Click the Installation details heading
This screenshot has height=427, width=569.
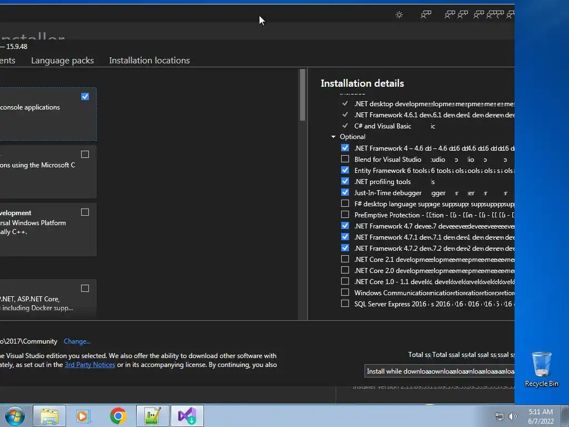click(x=362, y=83)
